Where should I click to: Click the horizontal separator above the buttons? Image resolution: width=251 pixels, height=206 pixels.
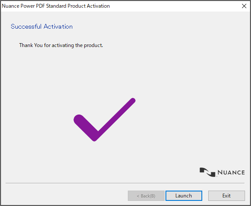click(125, 183)
